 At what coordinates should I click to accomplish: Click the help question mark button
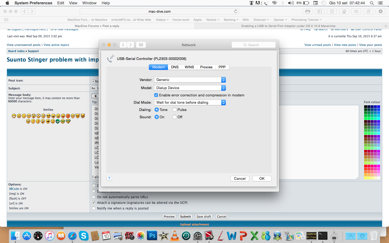tap(109, 178)
